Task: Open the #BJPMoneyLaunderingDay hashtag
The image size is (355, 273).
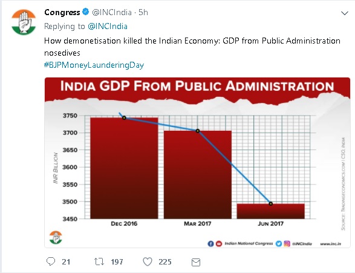Action: 94,65
